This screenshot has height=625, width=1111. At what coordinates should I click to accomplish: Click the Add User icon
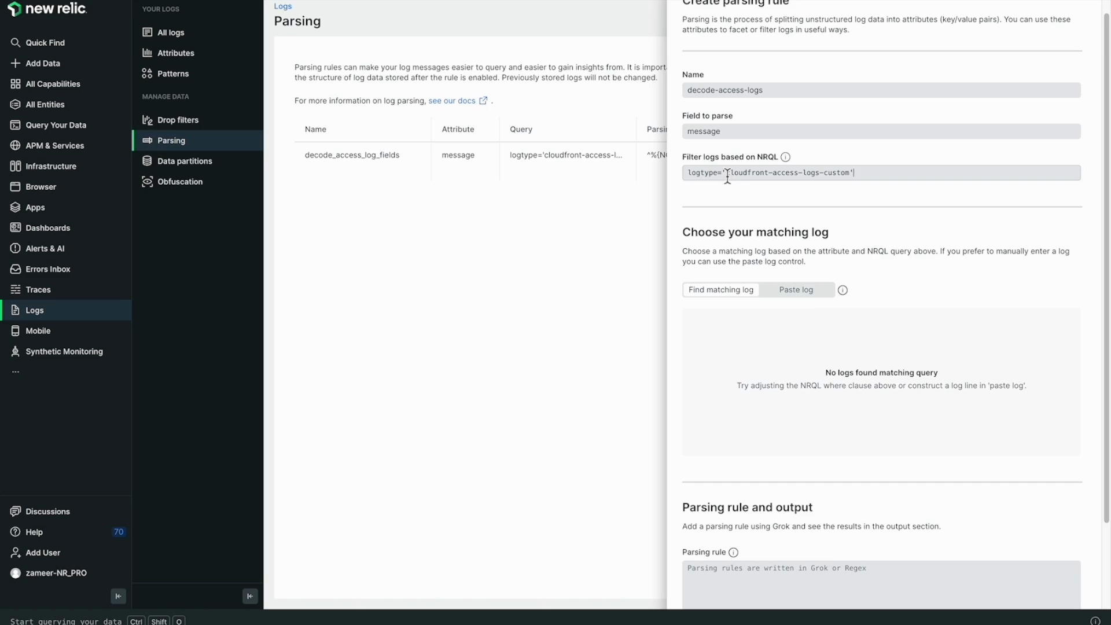tap(16, 553)
